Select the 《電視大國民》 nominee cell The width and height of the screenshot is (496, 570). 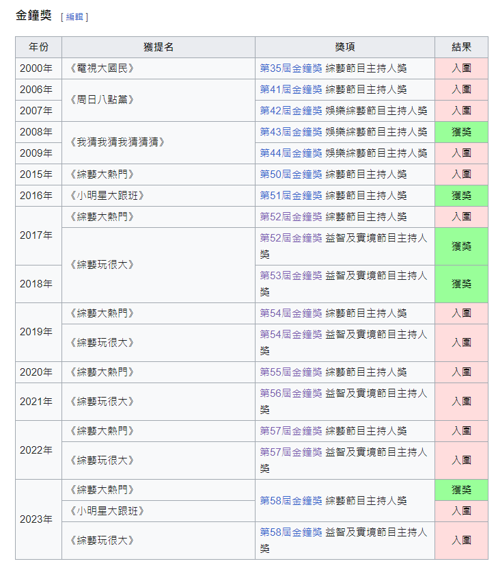pos(102,68)
